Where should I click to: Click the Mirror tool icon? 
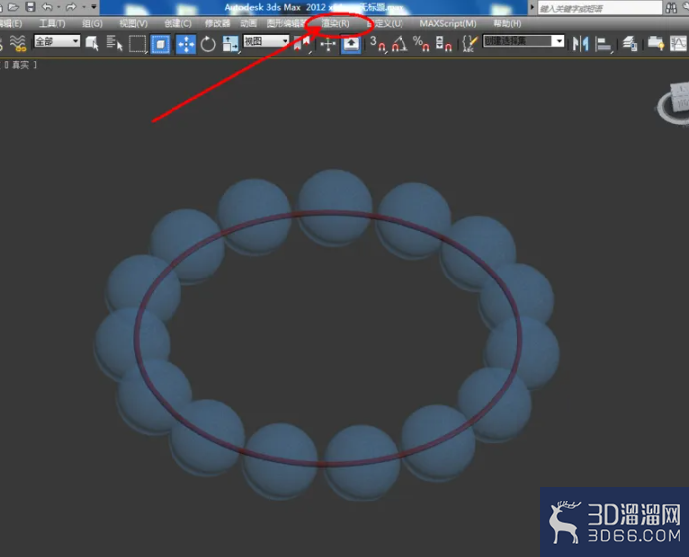[x=581, y=44]
